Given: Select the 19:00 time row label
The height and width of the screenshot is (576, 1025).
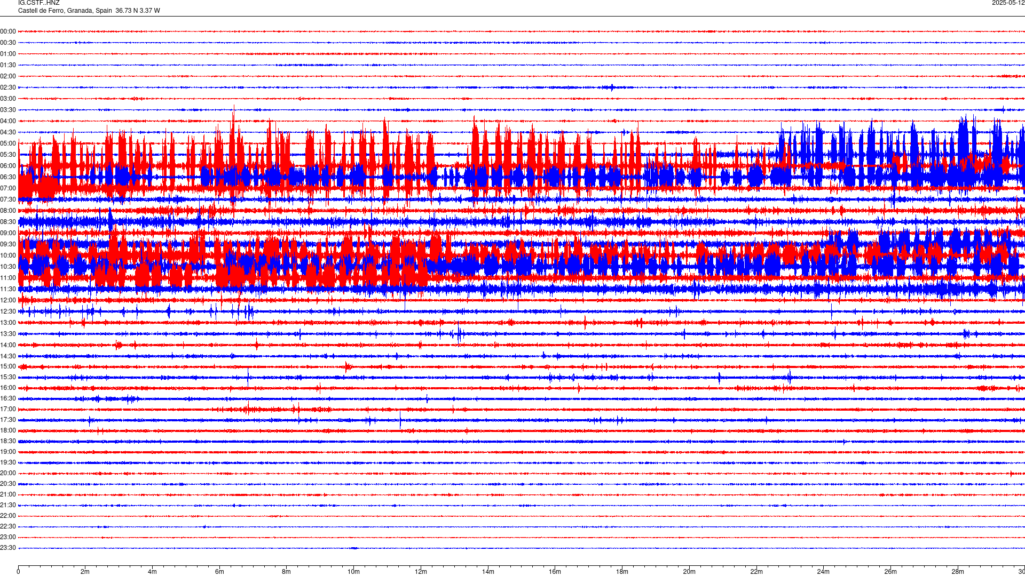Looking at the screenshot, I should click(x=8, y=452).
